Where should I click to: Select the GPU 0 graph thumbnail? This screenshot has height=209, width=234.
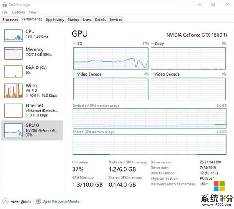coord(13,130)
